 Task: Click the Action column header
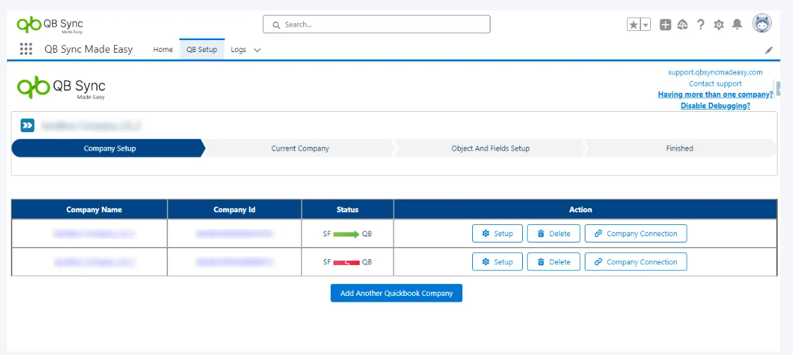[x=581, y=209]
